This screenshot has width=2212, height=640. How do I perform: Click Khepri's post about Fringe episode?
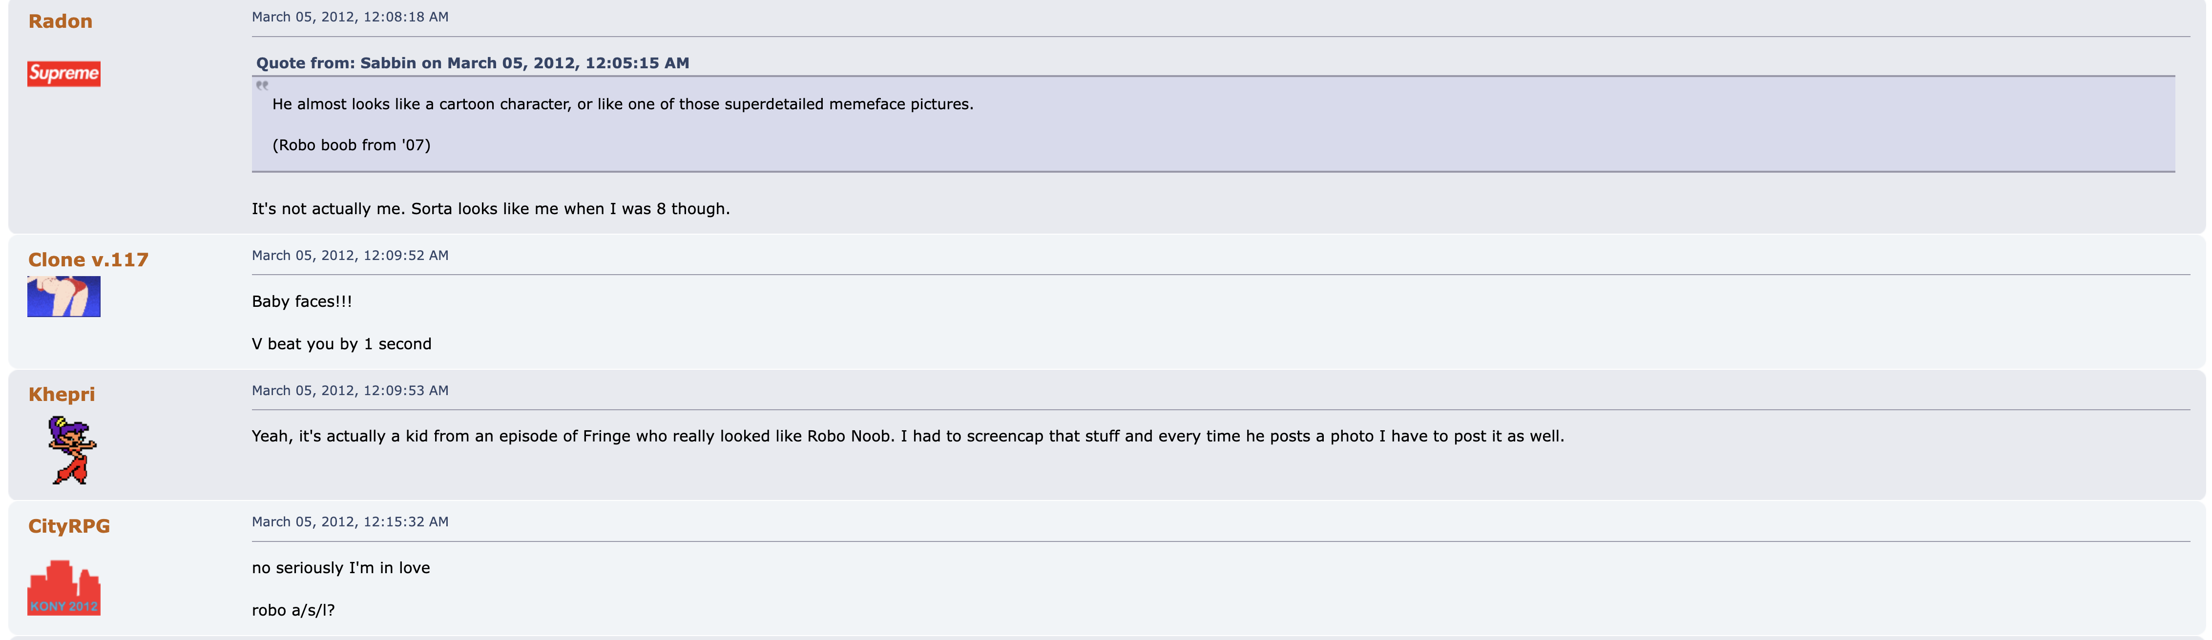[907, 437]
